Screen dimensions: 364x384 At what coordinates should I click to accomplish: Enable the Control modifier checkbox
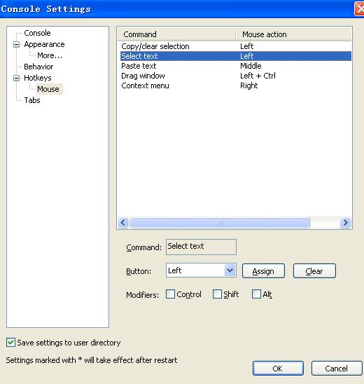coord(170,294)
